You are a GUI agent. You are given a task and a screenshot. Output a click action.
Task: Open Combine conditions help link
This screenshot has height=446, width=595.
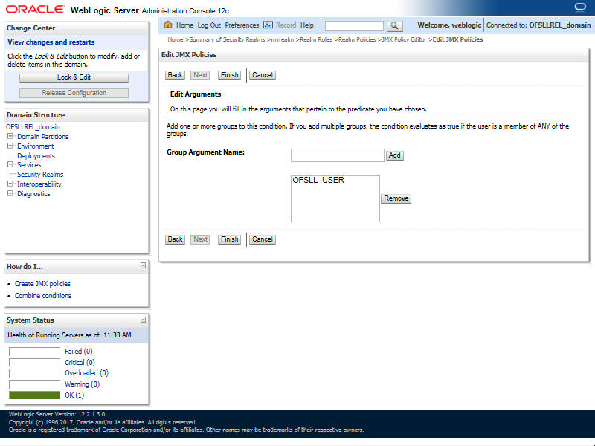coord(43,295)
